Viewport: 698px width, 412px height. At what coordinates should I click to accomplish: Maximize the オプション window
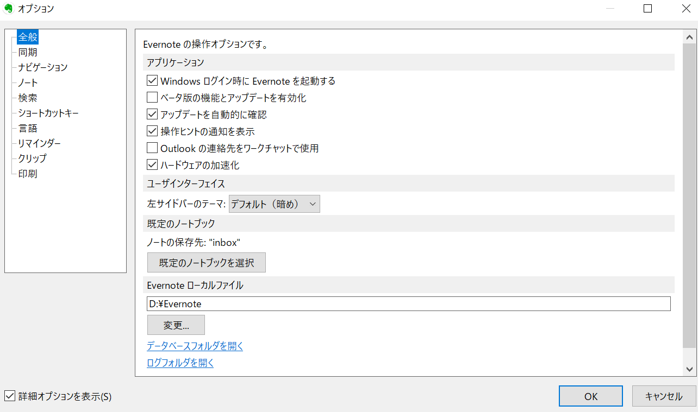[647, 9]
